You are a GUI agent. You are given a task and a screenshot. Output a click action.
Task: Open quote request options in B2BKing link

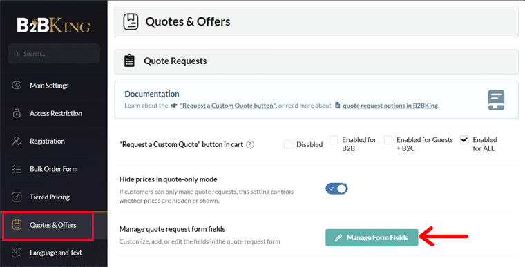click(x=390, y=106)
